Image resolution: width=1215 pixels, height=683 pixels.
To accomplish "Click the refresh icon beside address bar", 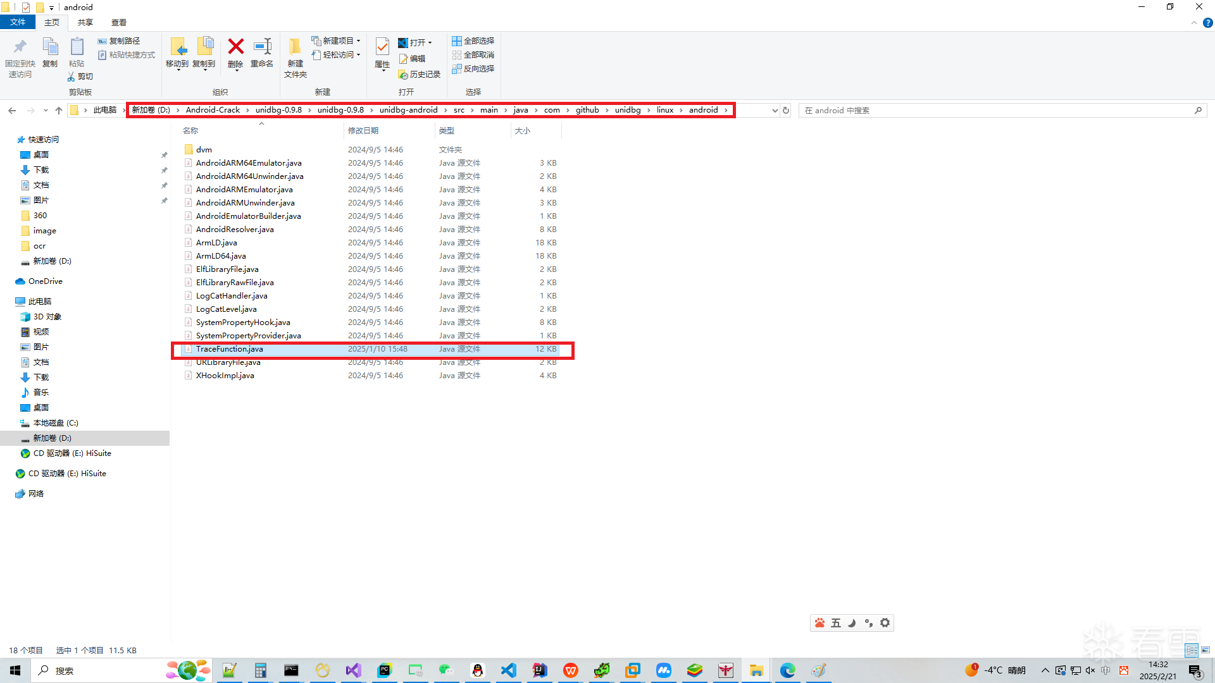I will 786,110.
